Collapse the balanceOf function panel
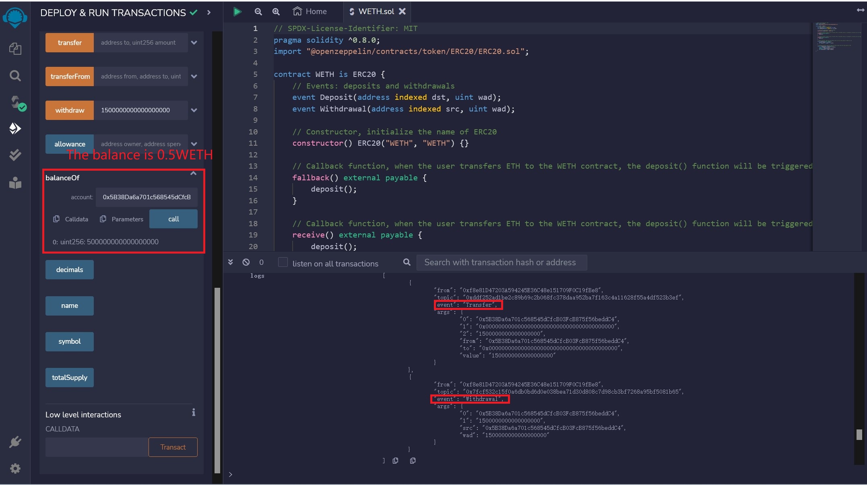The width and height of the screenshot is (867, 485). (193, 173)
